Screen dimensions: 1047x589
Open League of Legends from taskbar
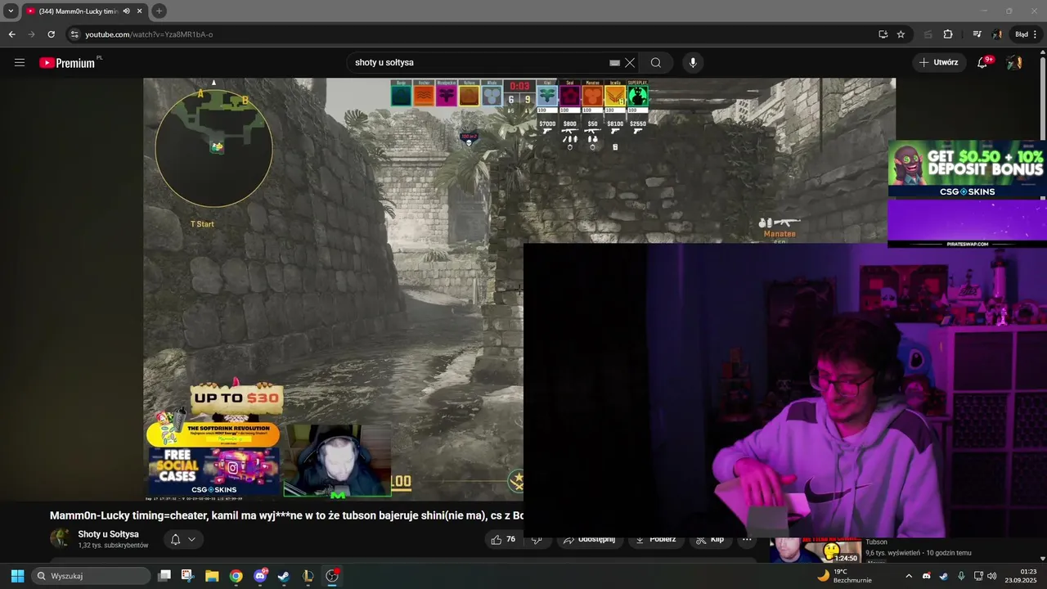pos(308,576)
